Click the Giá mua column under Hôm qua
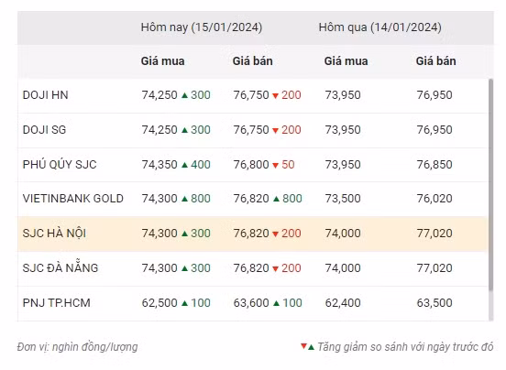The height and width of the screenshot is (370, 506). click(346, 61)
